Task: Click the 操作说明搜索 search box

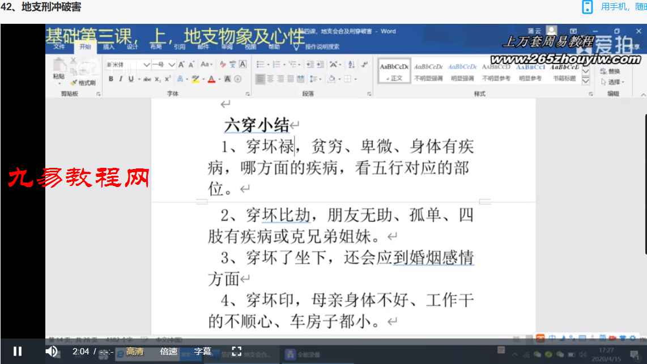Action: tap(322, 46)
